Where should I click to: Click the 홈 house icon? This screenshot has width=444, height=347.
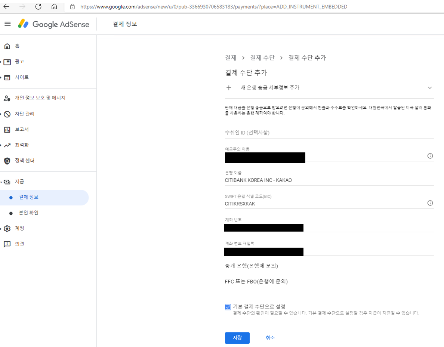tap(7, 46)
